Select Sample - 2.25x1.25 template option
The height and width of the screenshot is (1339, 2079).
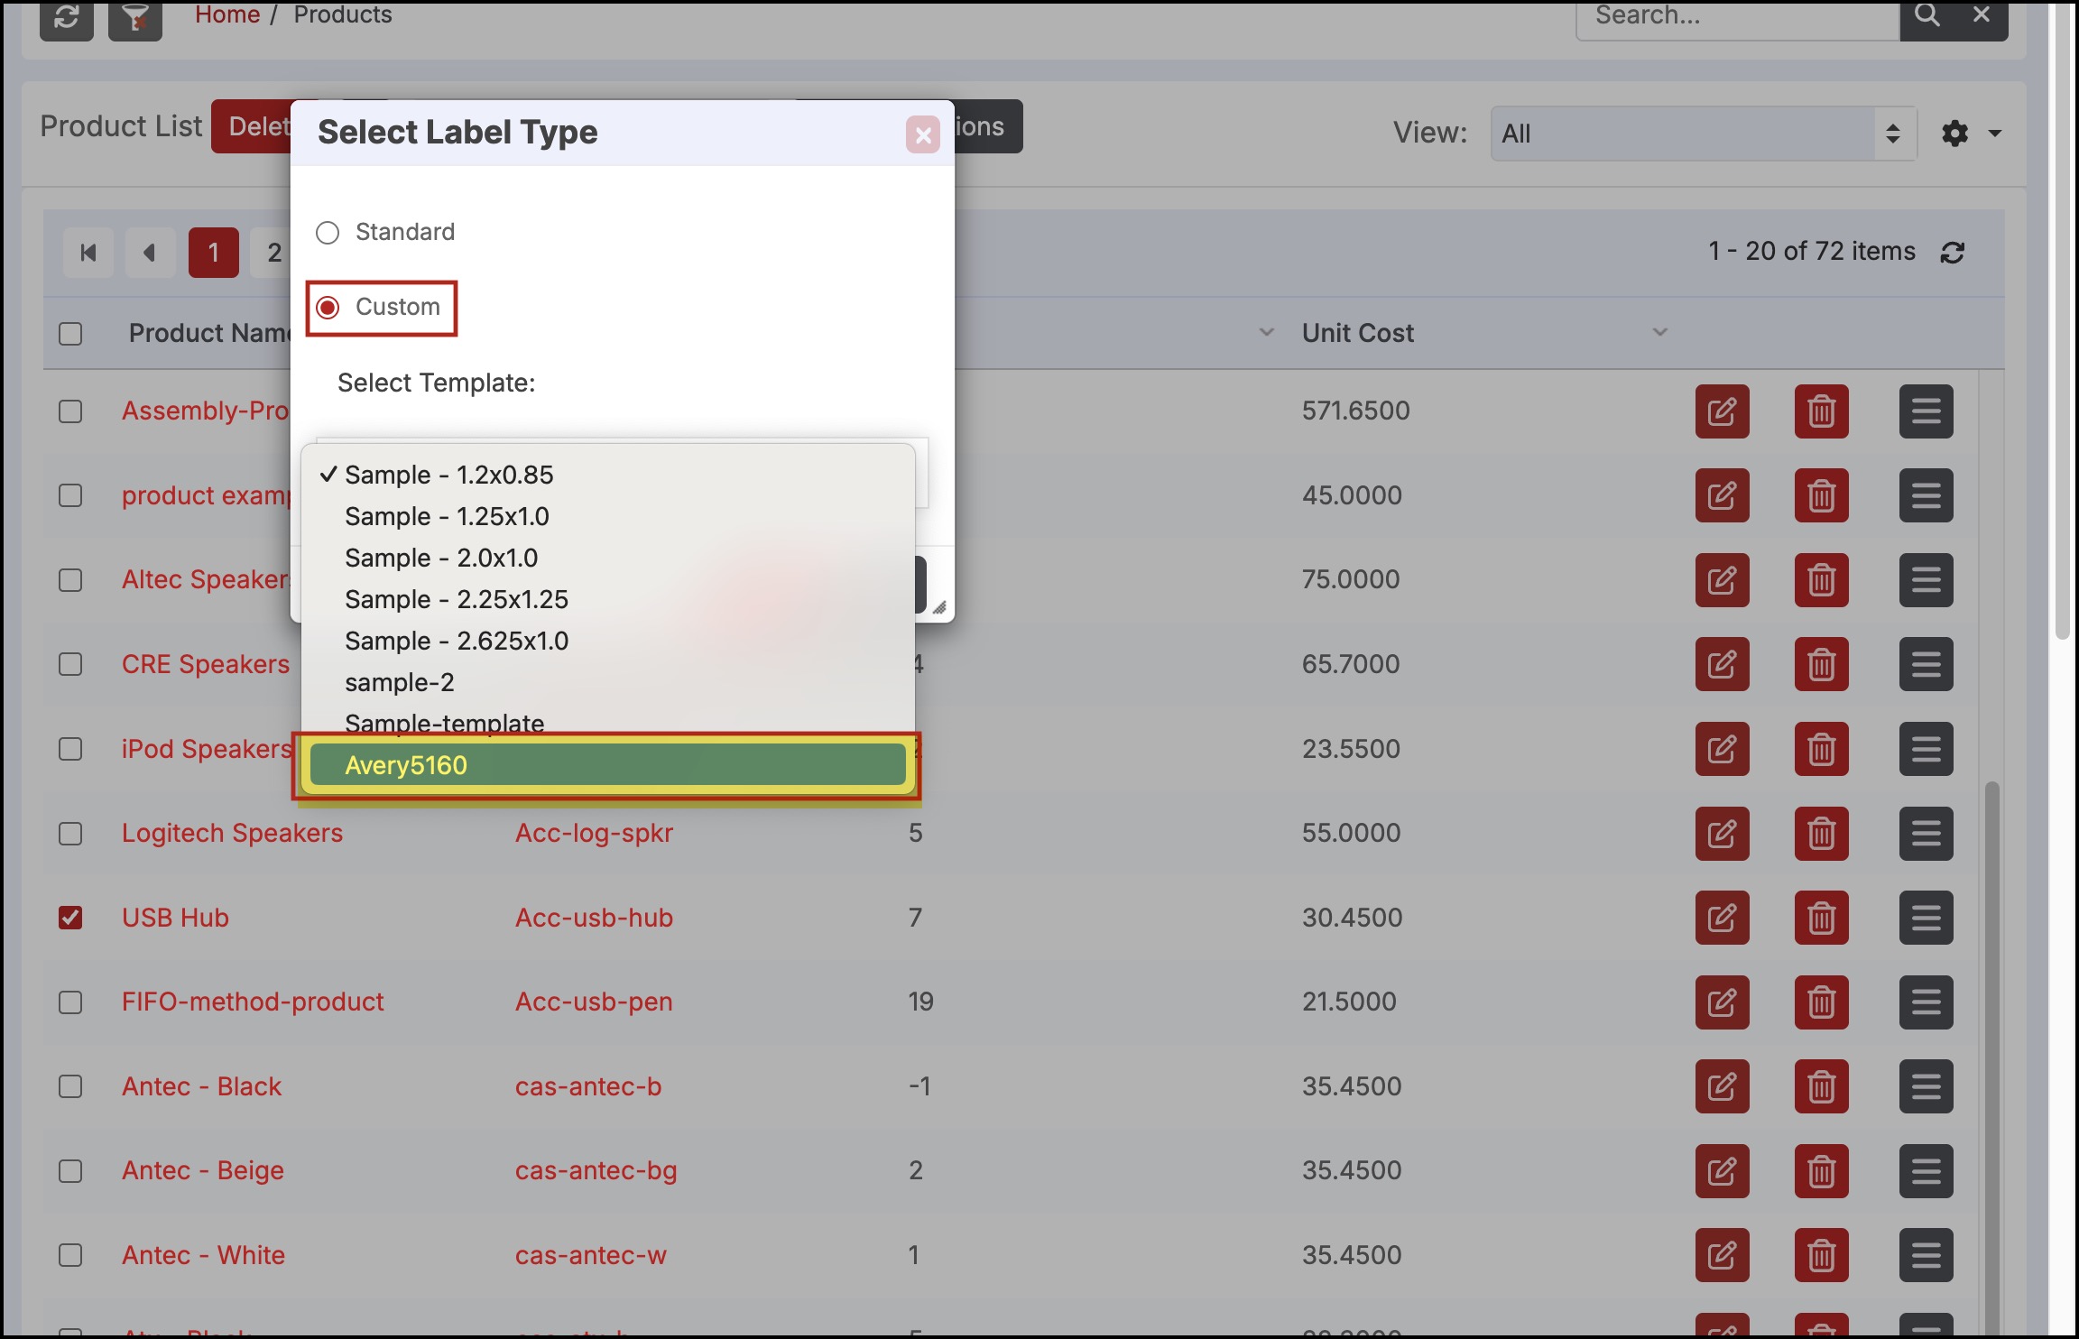(x=457, y=599)
